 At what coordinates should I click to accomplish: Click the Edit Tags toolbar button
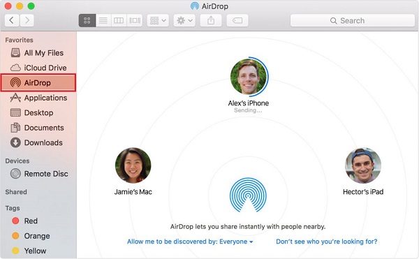coord(237,20)
